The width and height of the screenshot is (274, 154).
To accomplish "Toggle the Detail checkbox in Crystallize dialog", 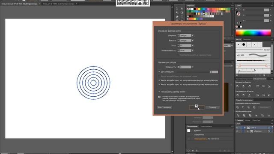I will pyautogui.click(x=159, y=71).
